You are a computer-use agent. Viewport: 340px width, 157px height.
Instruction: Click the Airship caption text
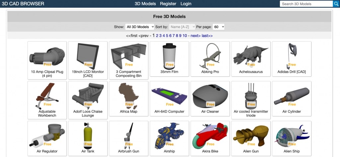click(169, 151)
